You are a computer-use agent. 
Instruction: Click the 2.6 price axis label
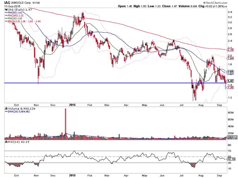click(x=230, y=34)
